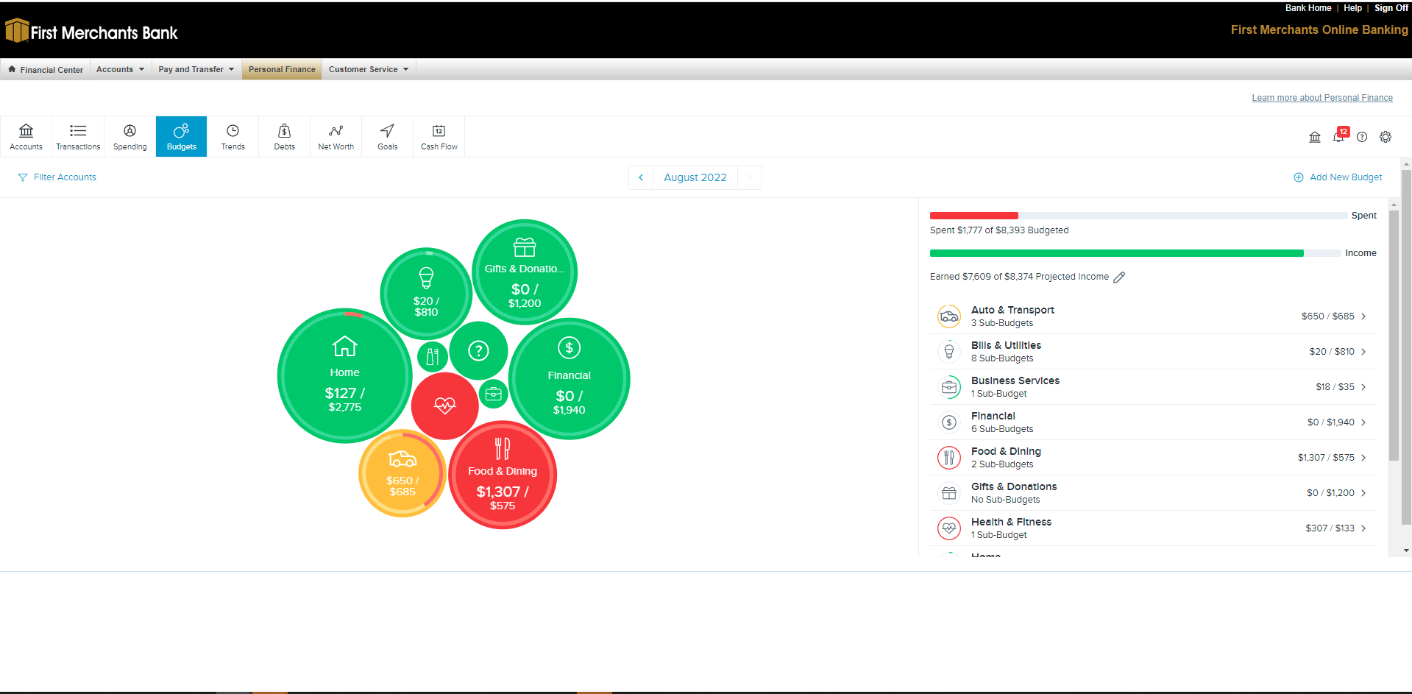
Task: Click the Bills & Utilities lightbulb bubble
Action: [426, 293]
